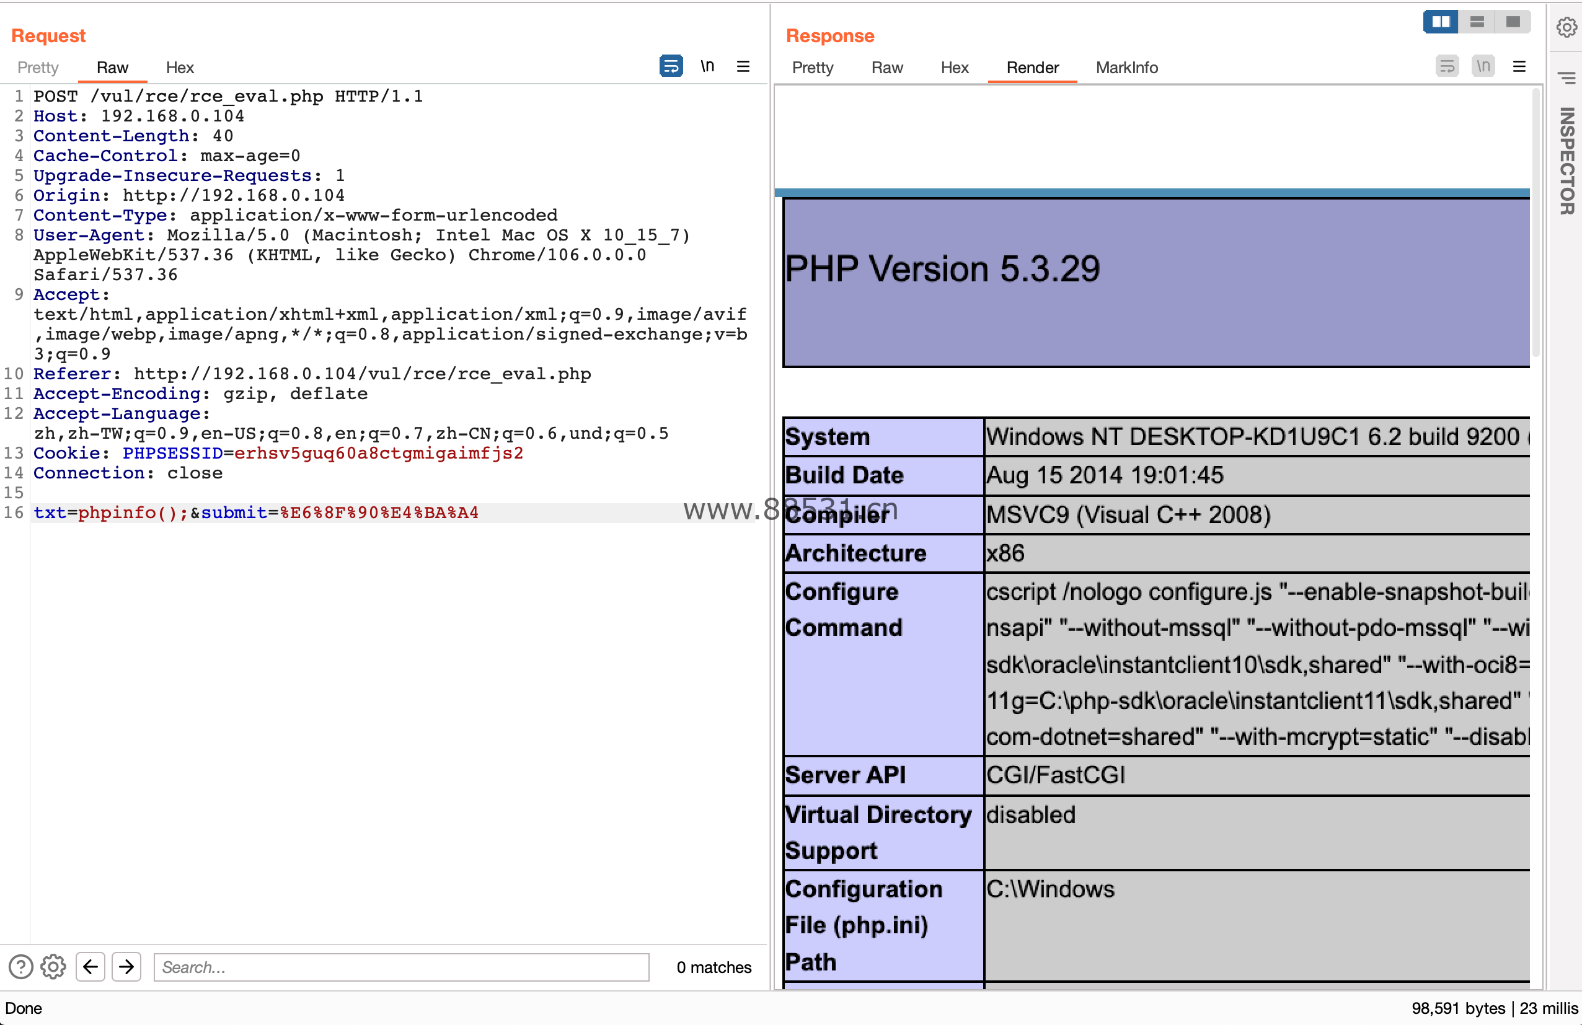Image resolution: width=1582 pixels, height=1025 pixels.
Task: Click the txt=phpinfo(); body parameter
Action: click(111, 513)
